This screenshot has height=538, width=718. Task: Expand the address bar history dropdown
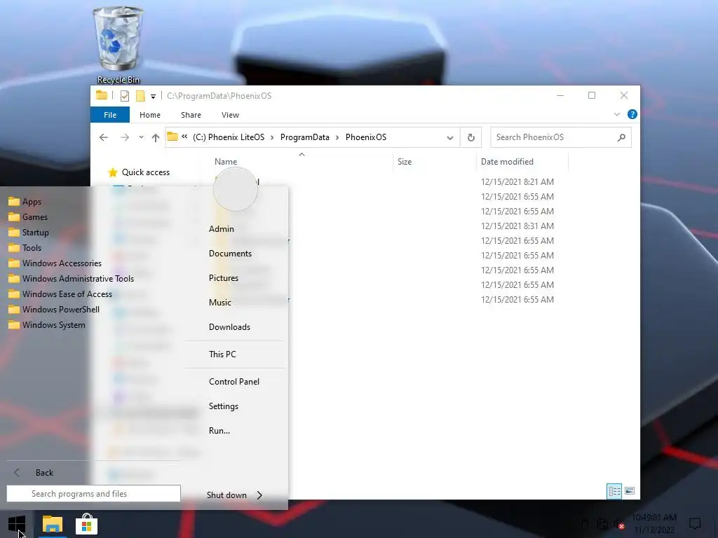(450, 137)
